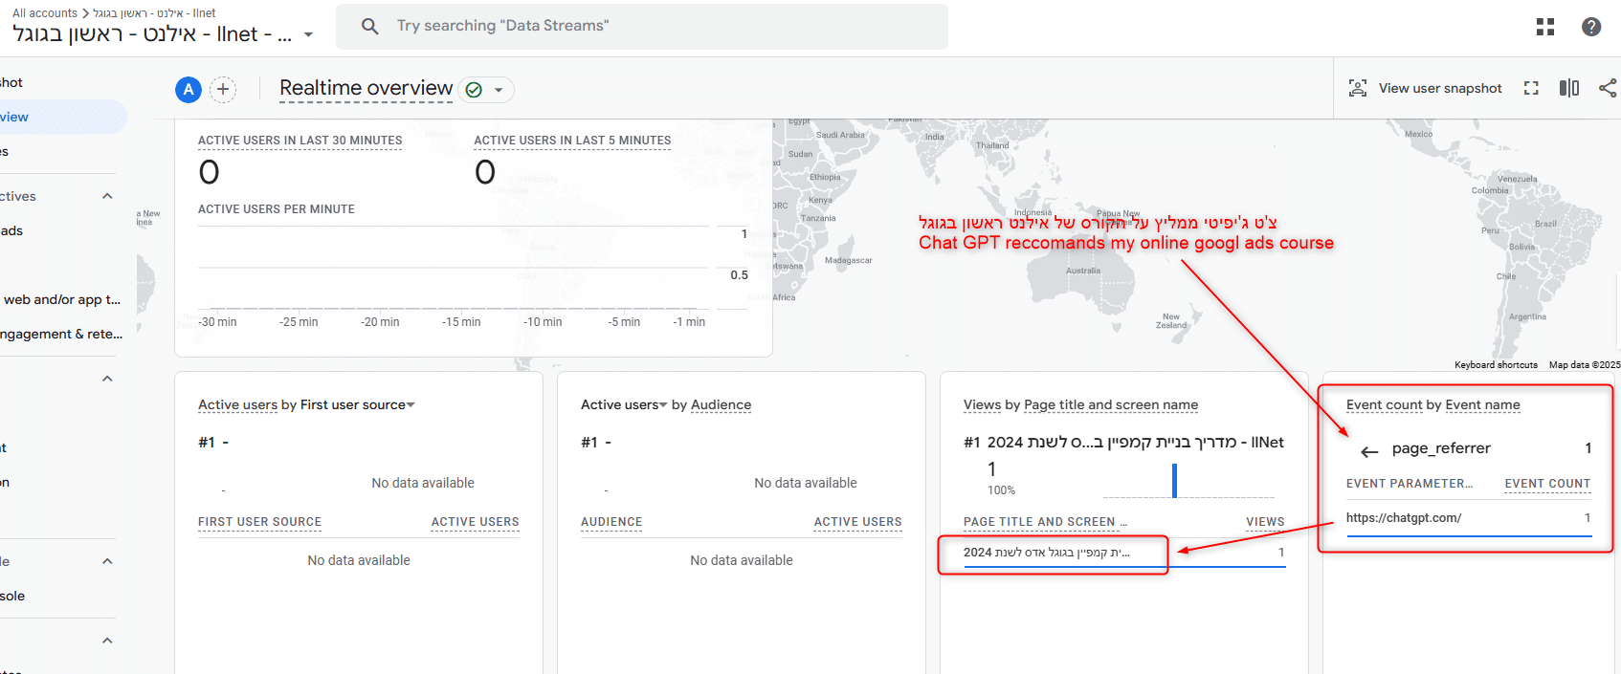Viewport: 1621px width, 674px height.
Task: Focus the 'Try searching Data Streams' search box
Action: [641, 26]
